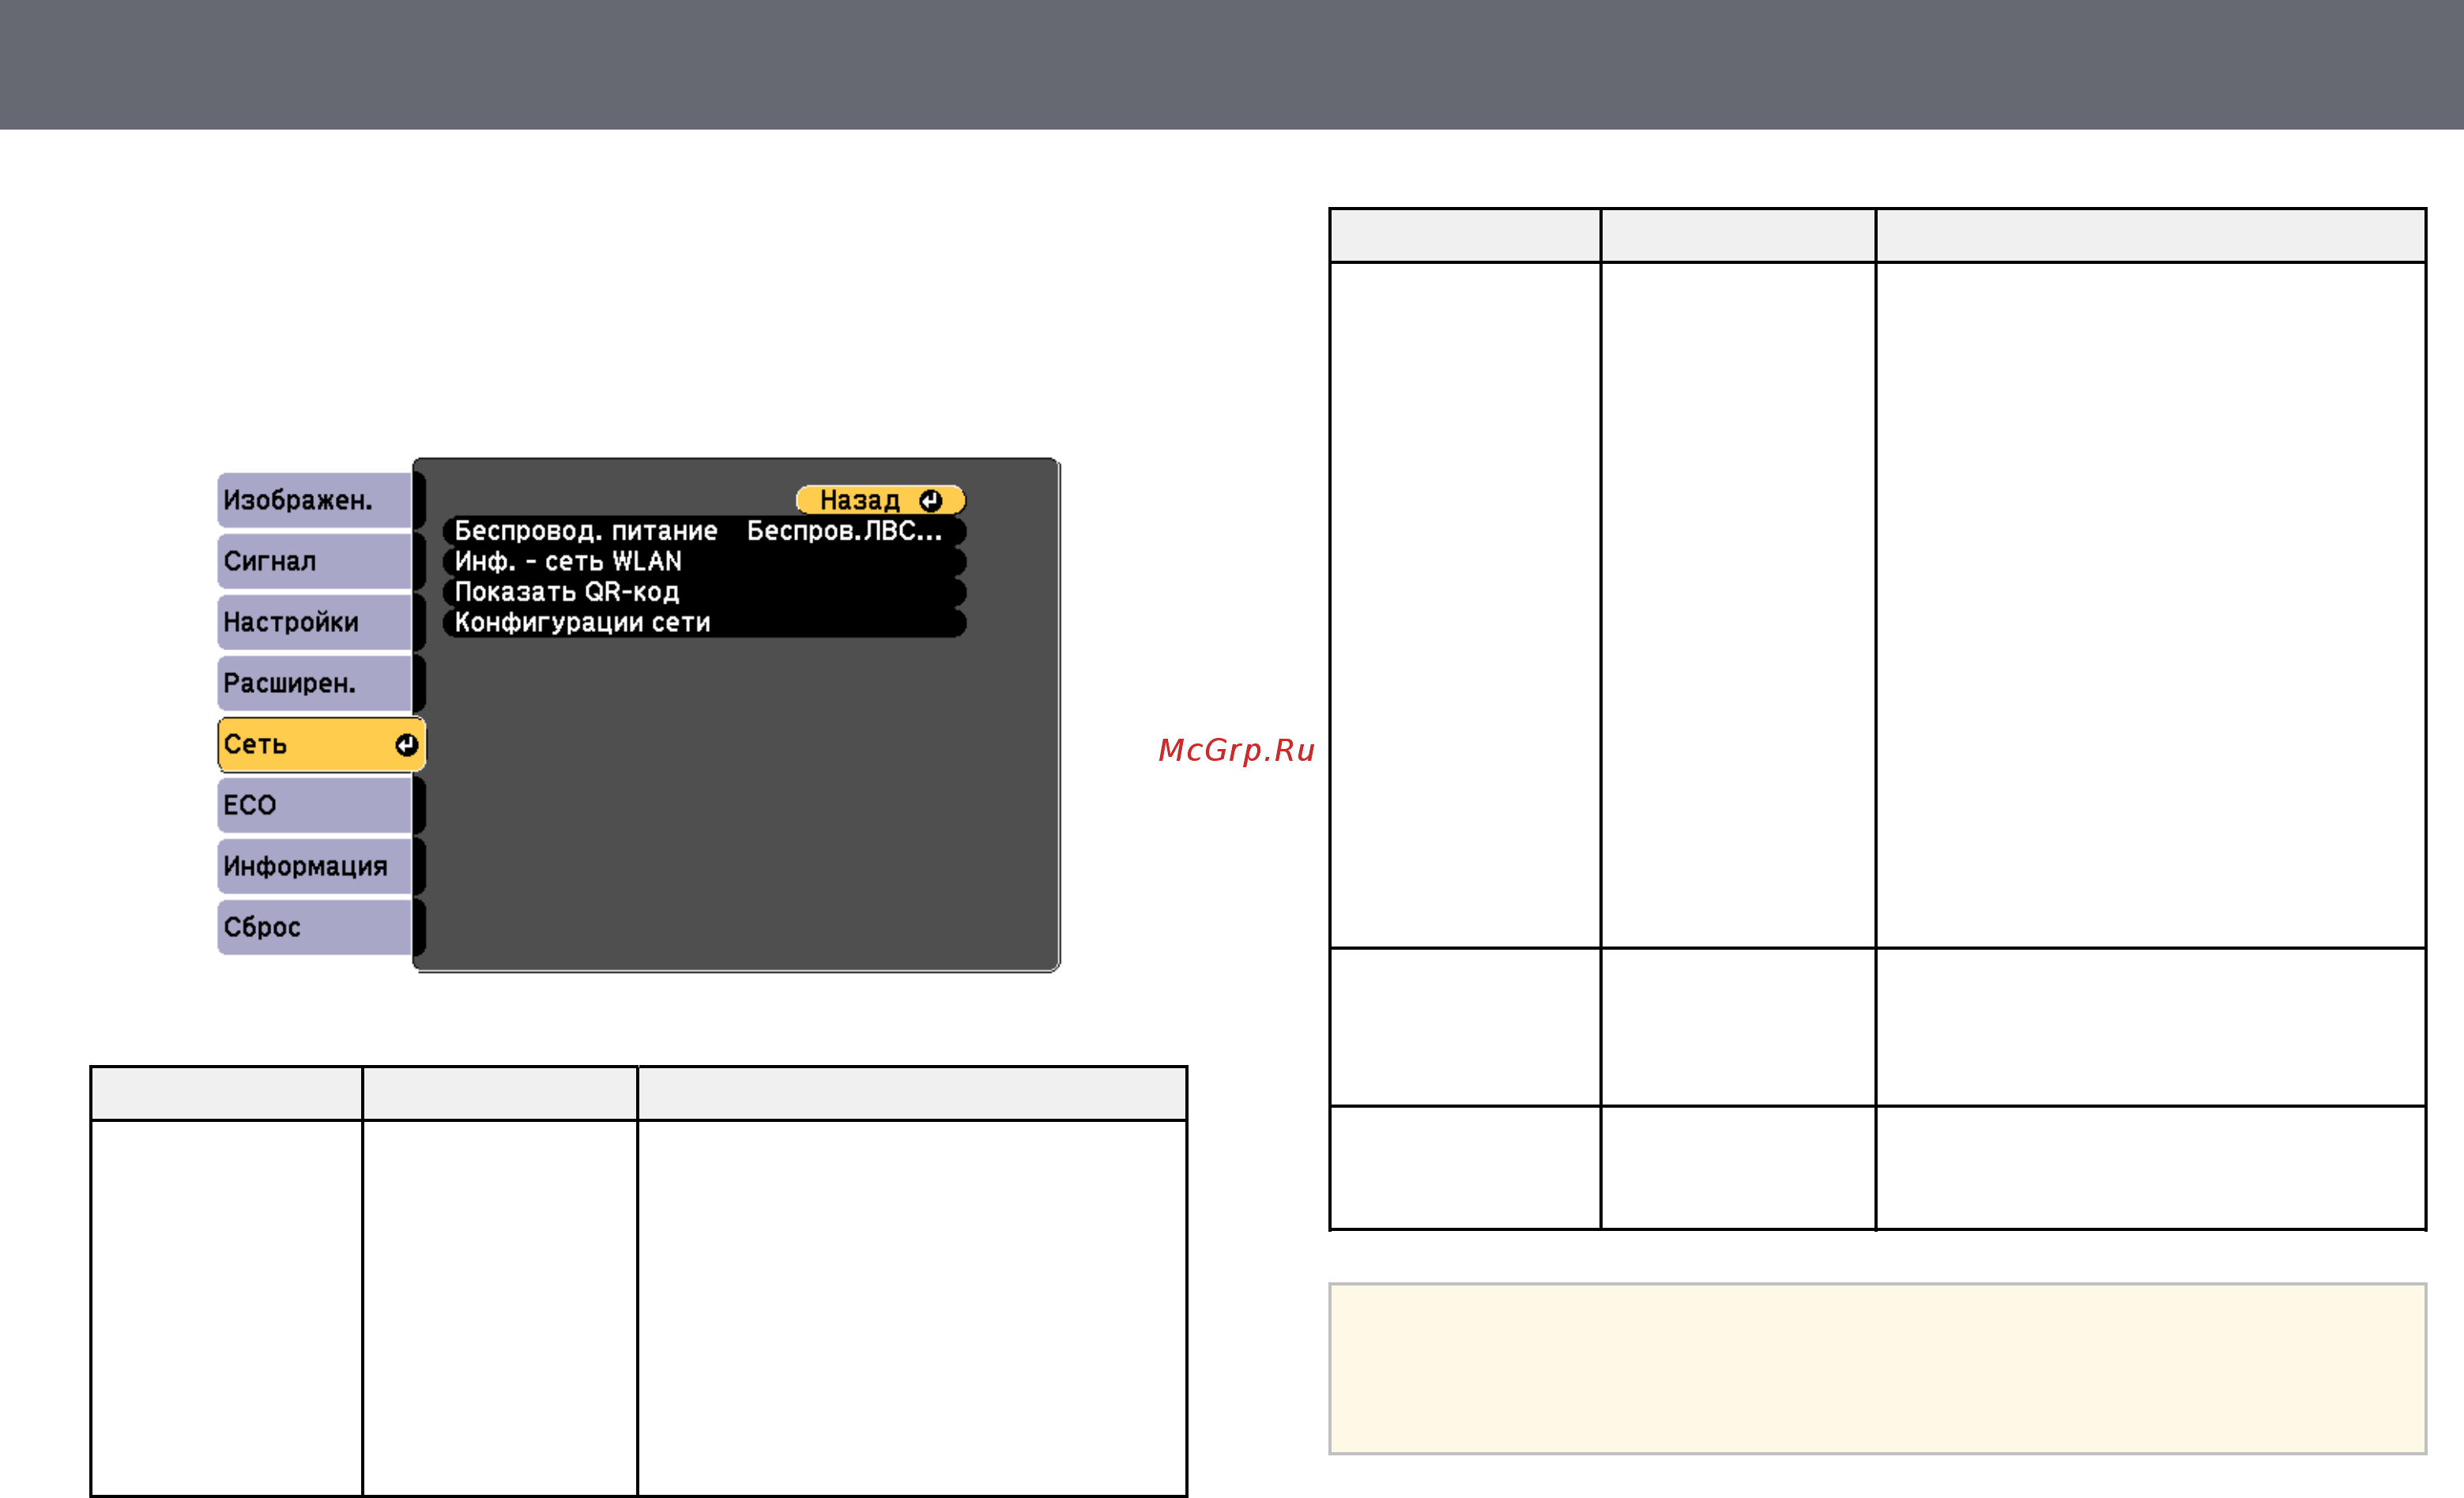Switch to the Расширен. menu tab

[x=316, y=683]
